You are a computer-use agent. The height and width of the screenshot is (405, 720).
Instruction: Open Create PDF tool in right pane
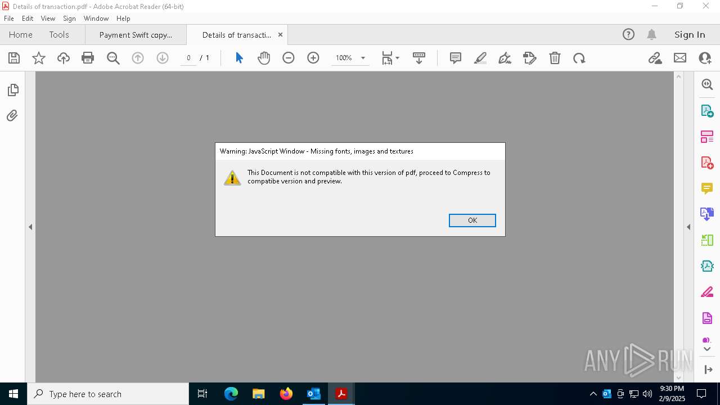coord(707,163)
